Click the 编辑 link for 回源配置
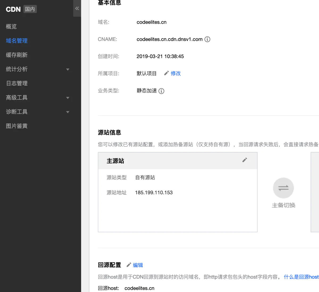Screen dimensions: 319x292 pos(138,265)
